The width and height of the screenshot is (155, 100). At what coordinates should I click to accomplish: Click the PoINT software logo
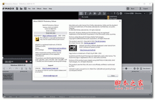[x=73, y=48]
